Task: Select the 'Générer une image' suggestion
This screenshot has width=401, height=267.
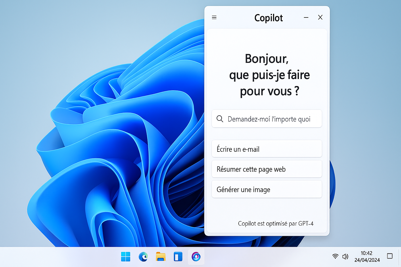Action: [267, 189]
